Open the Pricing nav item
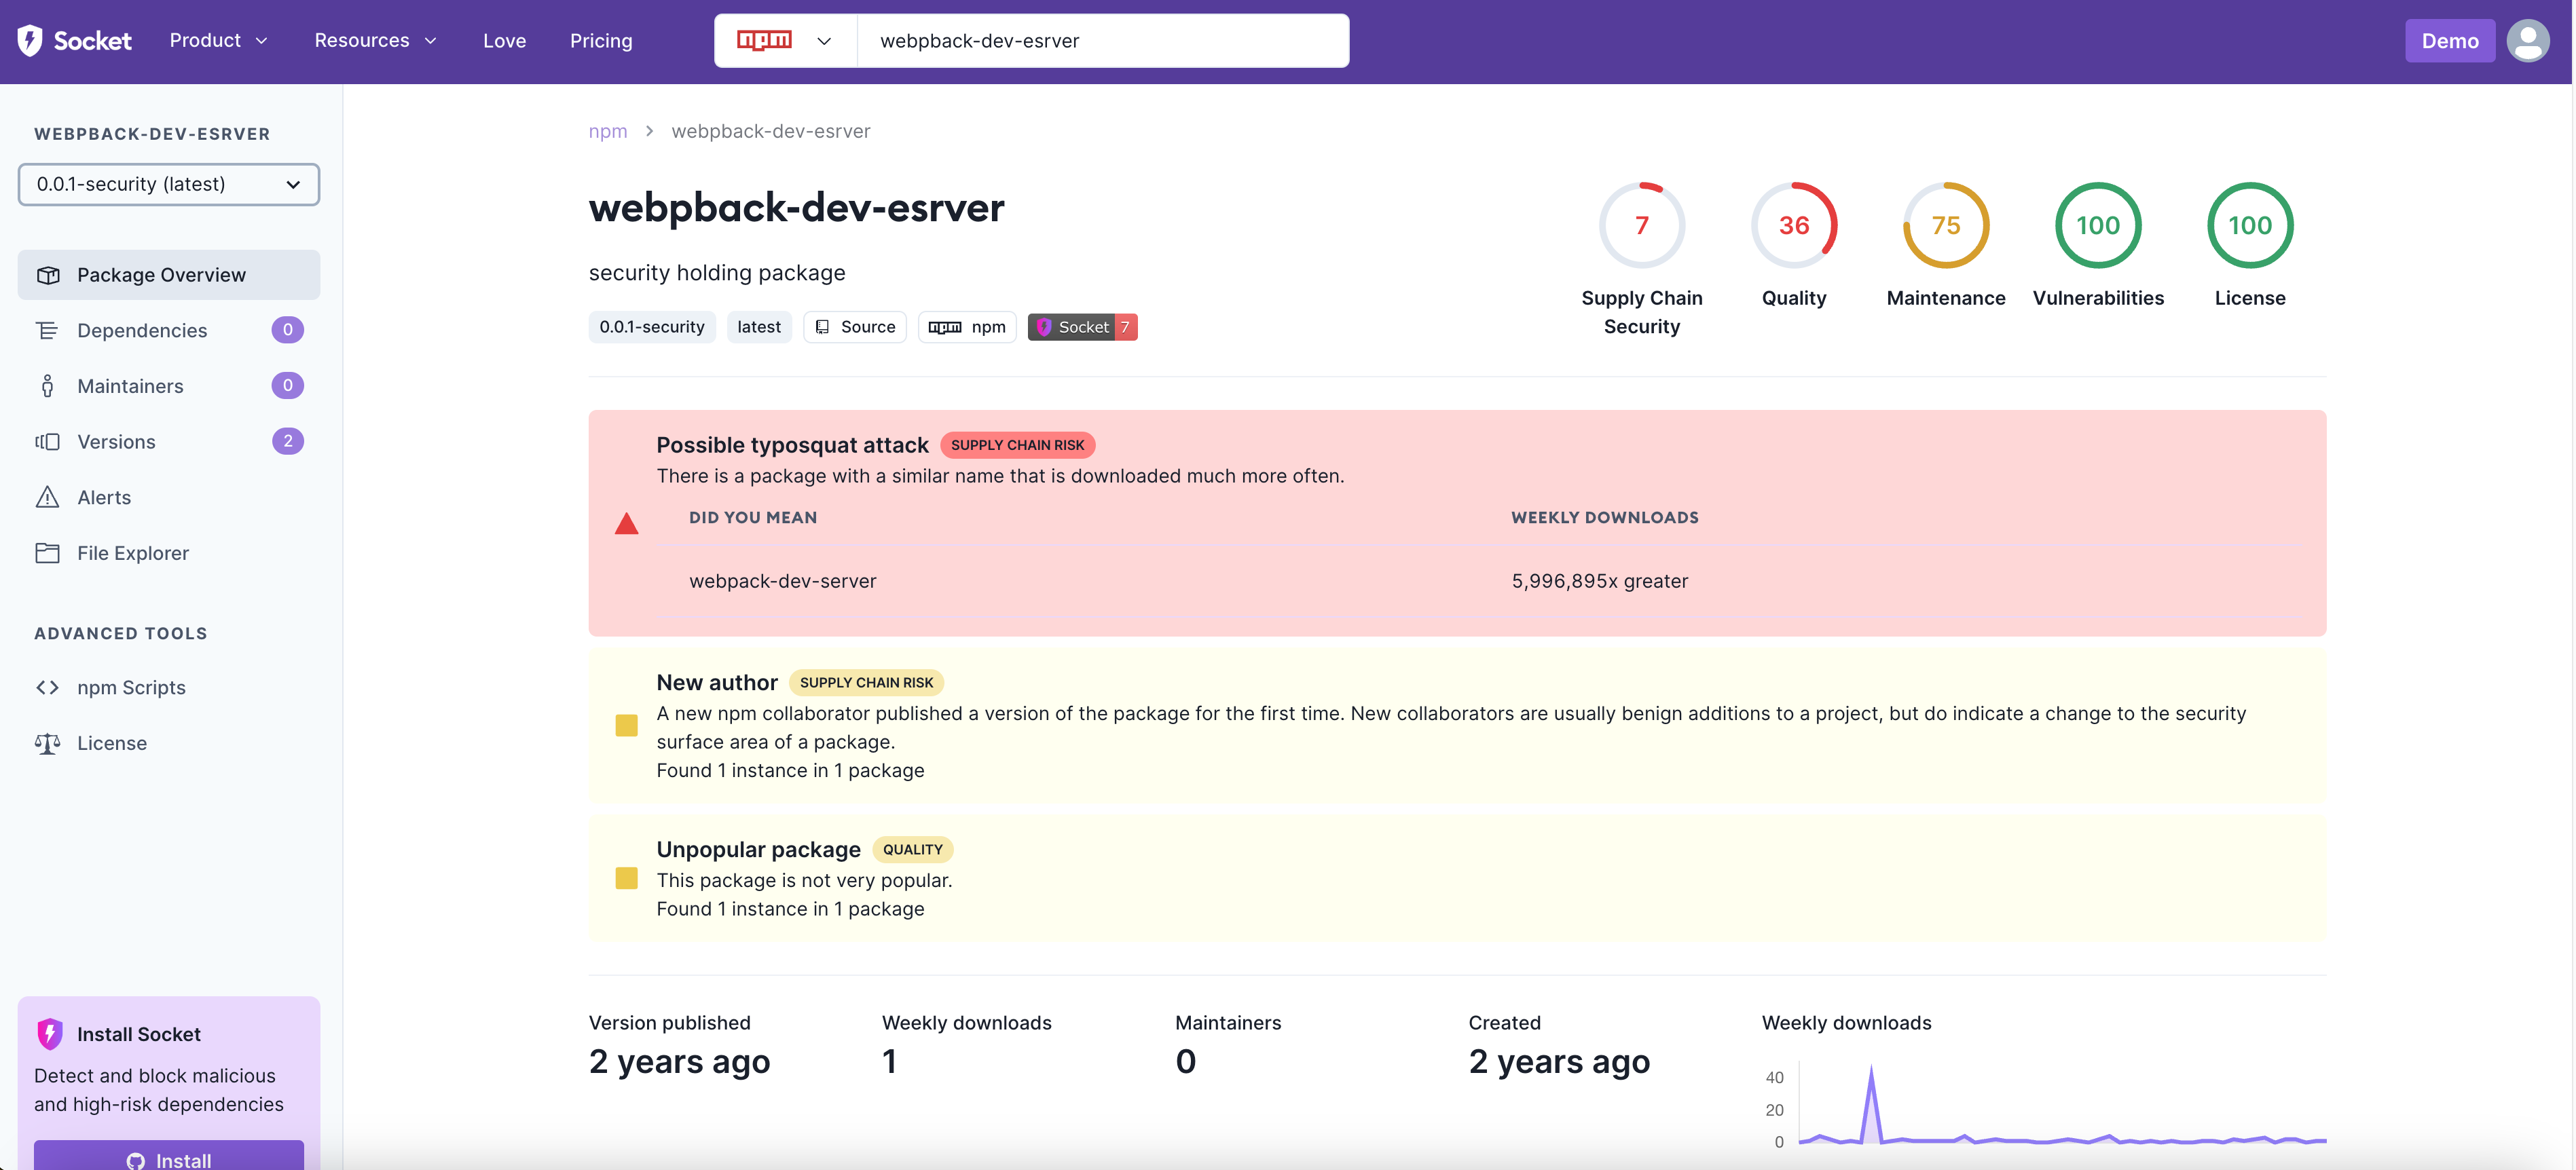 [x=601, y=41]
